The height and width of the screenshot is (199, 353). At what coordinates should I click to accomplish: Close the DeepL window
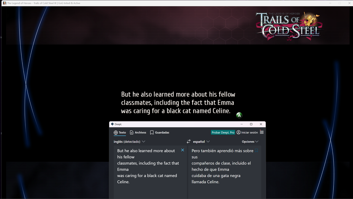point(261,124)
